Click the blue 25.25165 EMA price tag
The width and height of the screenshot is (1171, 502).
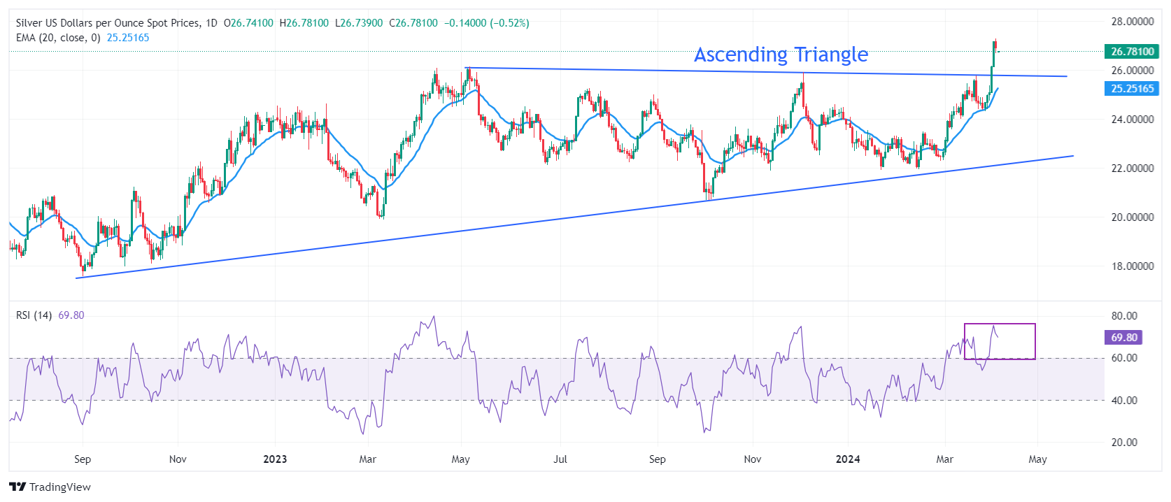click(x=1132, y=89)
